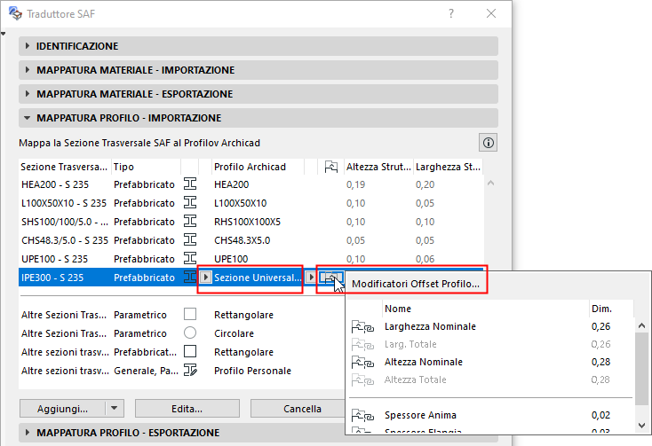
Task: Click the RHS100X100X5 profile cell
Action: [x=248, y=222]
